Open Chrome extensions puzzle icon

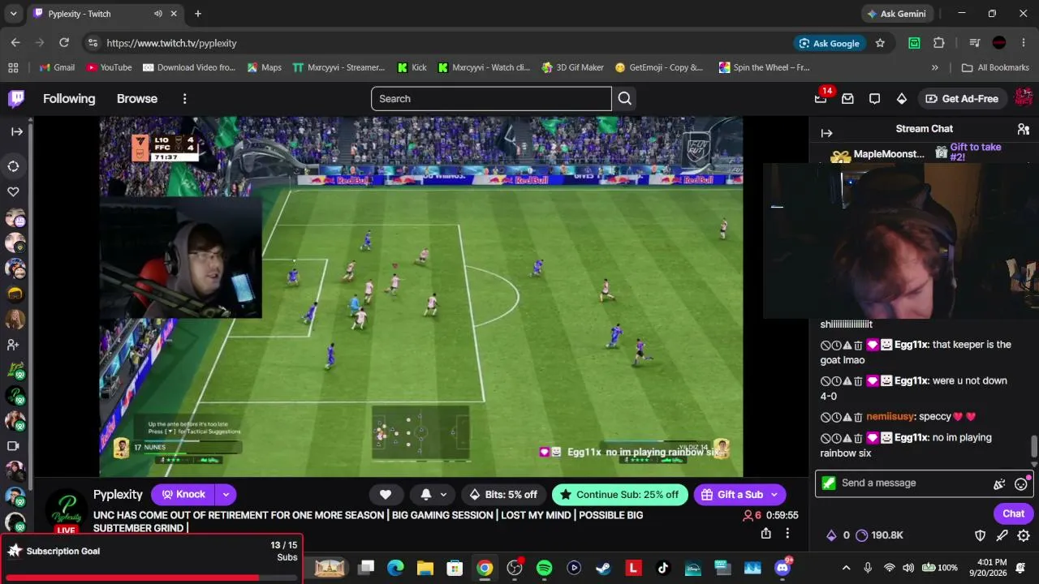pyautogui.click(x=939, y=43)
